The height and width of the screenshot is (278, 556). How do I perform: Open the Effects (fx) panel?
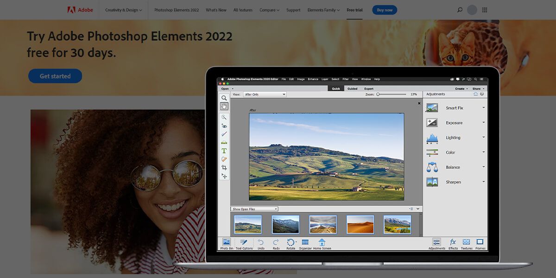click(x=453, y=244)
